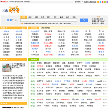Open the 一号店 link
Viewport: 108px width, 108px height.
coord(101,55)
